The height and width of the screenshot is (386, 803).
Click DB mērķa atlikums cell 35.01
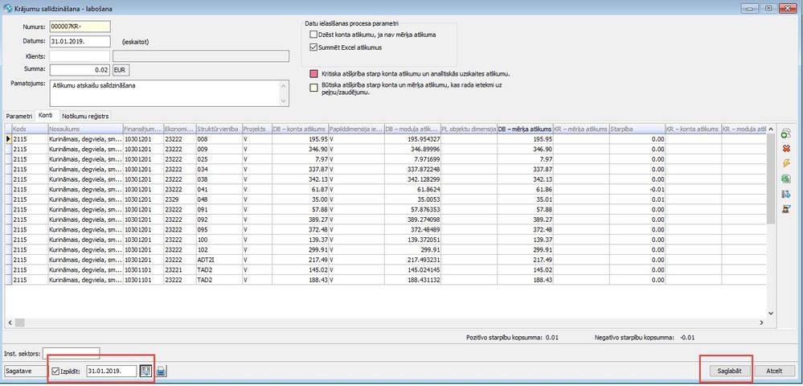point(525,199)
